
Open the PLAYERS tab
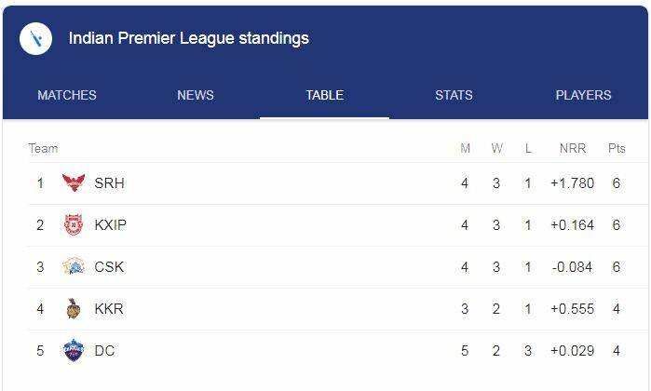point(583,95)
